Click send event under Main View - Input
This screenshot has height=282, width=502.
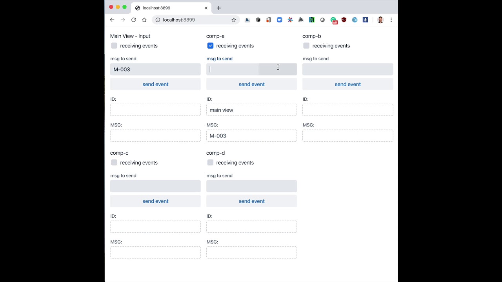[x=155, y=84]
